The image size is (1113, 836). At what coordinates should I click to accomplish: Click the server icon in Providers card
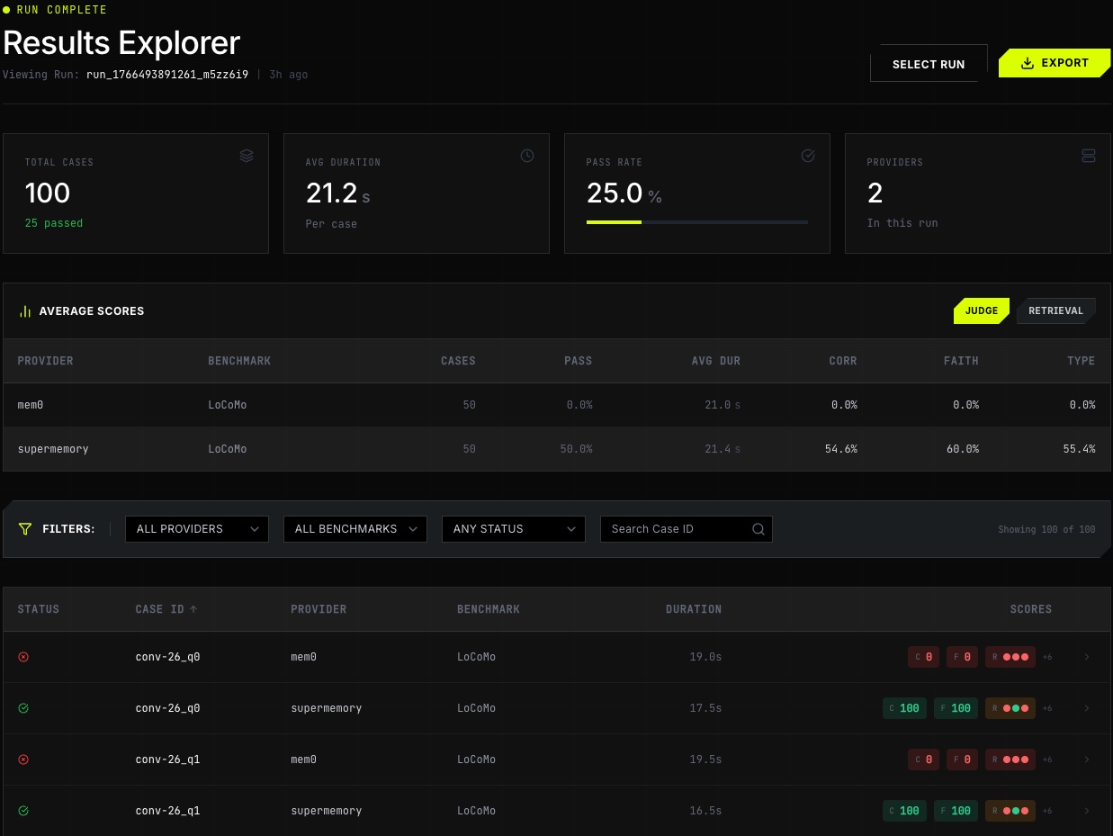[1089, 156]
